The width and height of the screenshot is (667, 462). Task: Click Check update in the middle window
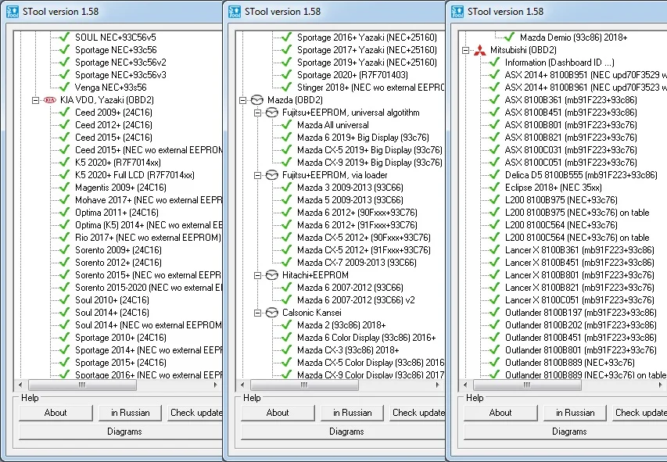pyautogui.click(x=418, y=413)
